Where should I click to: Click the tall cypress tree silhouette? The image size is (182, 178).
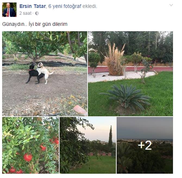111,137
